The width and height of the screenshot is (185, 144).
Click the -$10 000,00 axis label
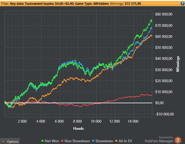point(164,114)
